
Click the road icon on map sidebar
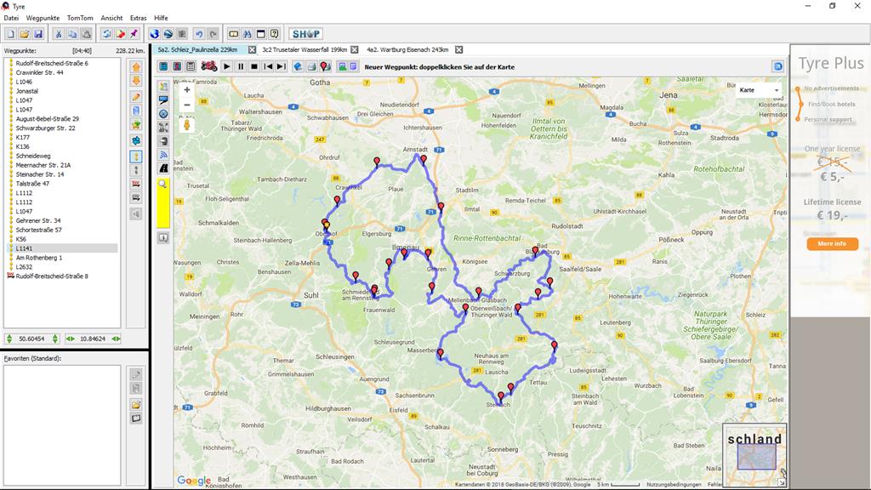click(x=163, y=168)
